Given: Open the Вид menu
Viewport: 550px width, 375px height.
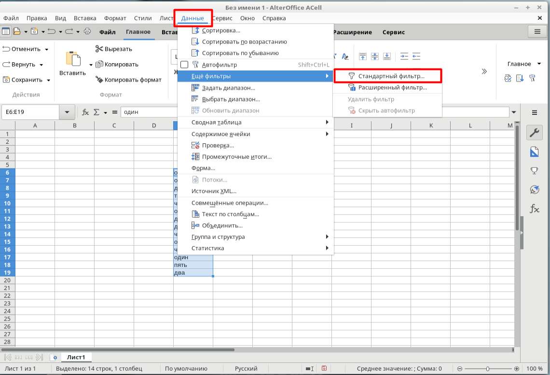Looking at the screenshot, I should 60,18.
